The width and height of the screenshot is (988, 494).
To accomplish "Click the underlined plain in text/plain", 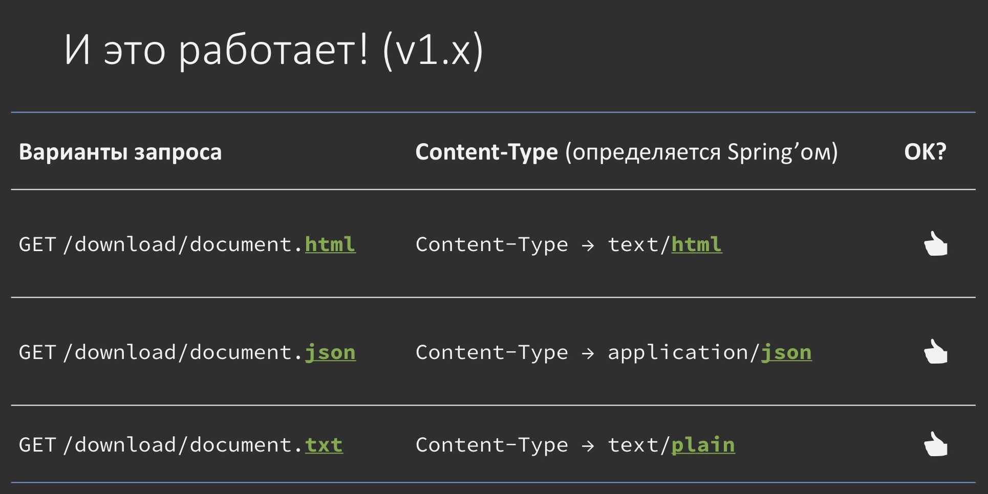I will 703,445.
